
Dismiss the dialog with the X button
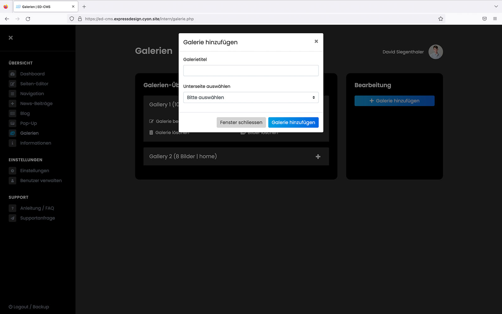(x=316, y=41)
